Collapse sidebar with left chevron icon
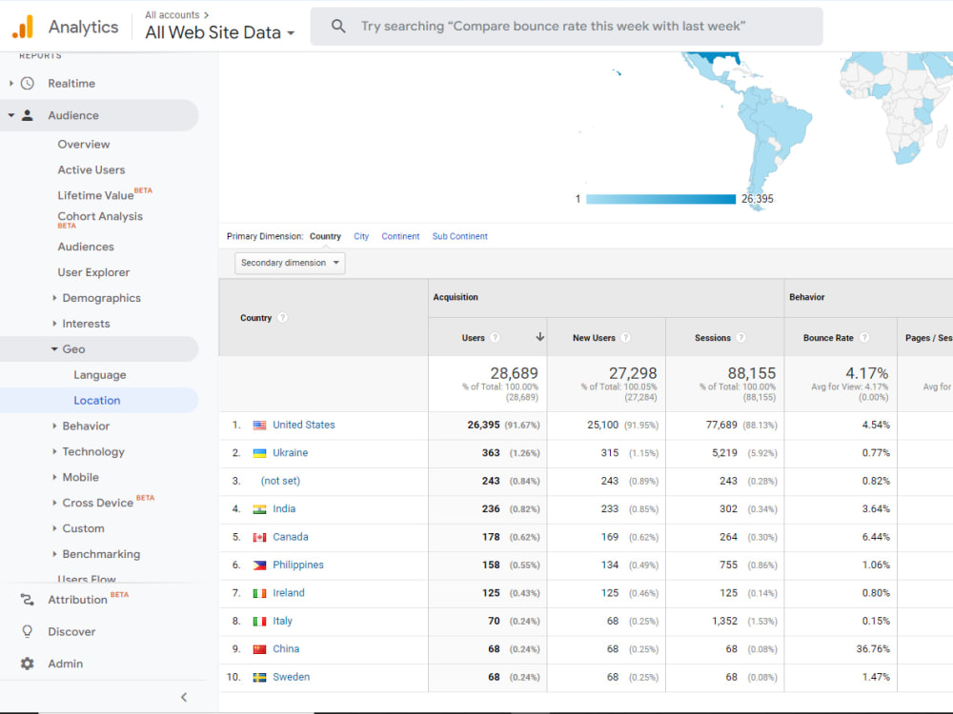953x714 pixels. click(184, 697)
